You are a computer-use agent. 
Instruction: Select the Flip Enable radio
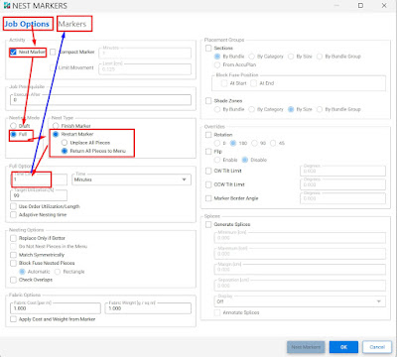click(217, 160)
